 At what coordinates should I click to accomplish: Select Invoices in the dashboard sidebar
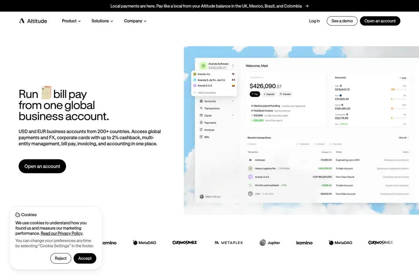point(209,130)
